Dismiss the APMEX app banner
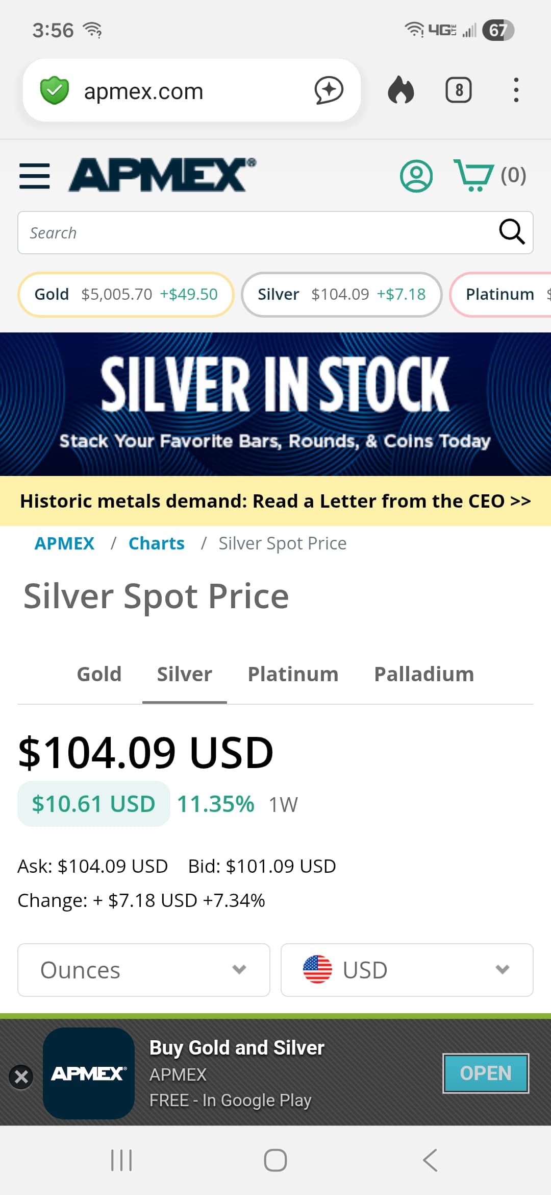 (21, 1077)
